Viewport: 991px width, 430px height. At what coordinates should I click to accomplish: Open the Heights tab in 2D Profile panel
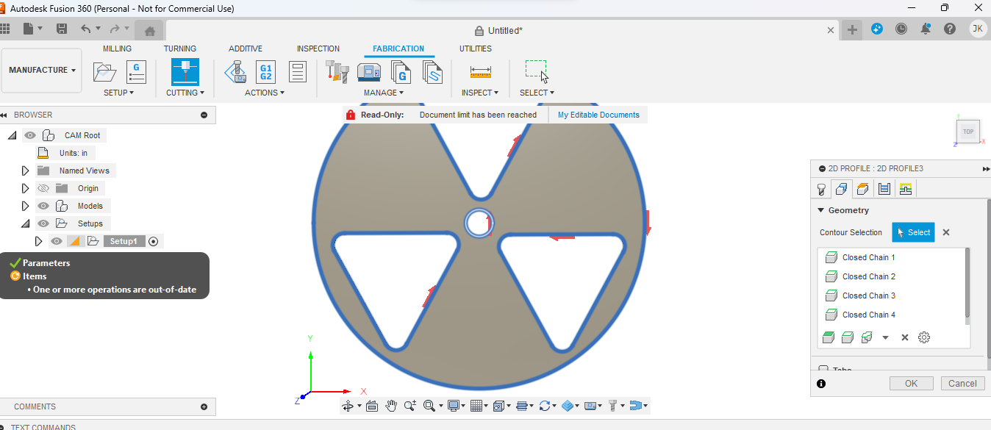pos(863,189)
